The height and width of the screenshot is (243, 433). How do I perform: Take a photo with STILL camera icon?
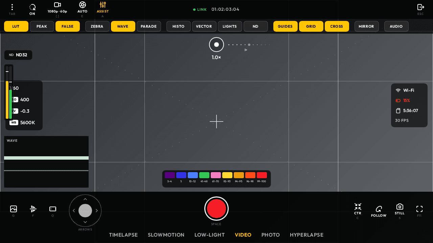click(x=400, y=207)
